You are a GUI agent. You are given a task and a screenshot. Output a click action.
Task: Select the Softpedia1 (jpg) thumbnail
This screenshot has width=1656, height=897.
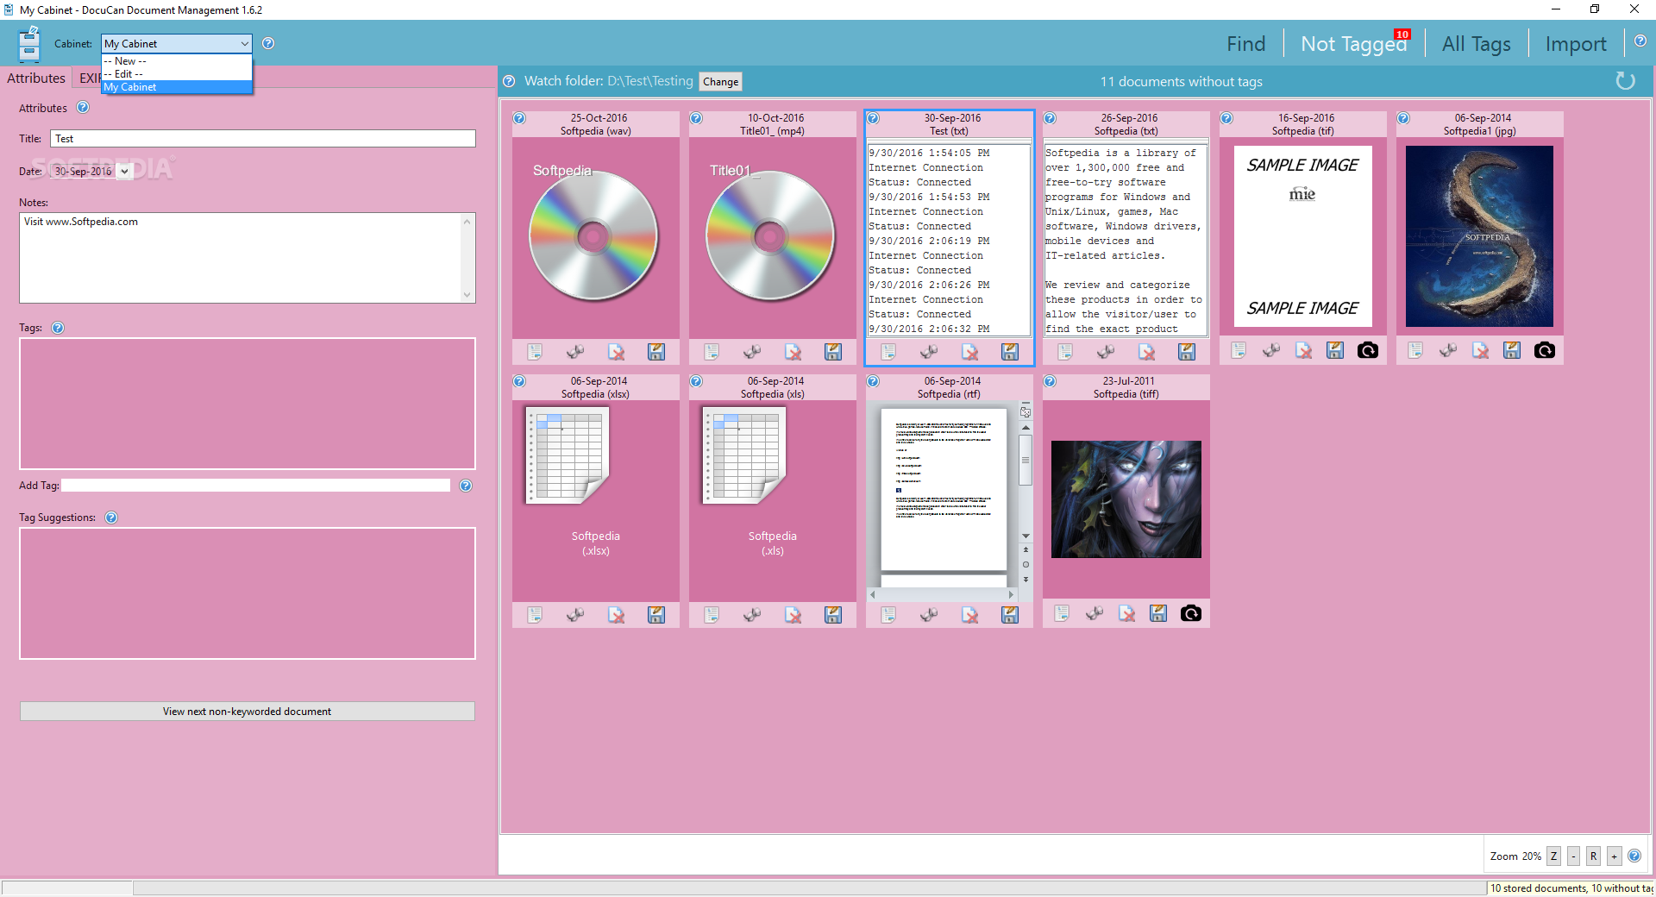1479,236
